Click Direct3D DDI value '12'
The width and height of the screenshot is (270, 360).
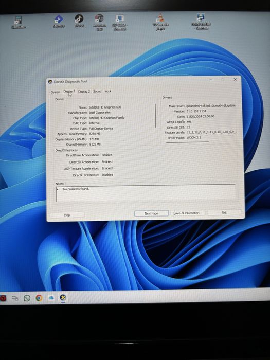[x=188, y=127]
